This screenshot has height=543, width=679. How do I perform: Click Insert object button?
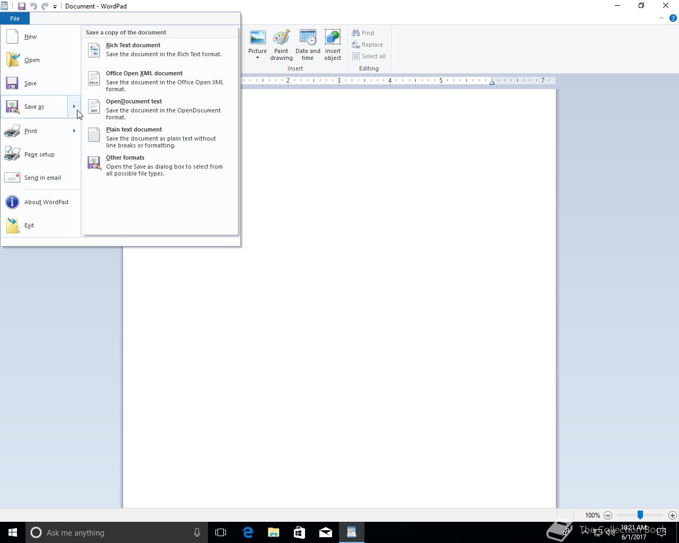(x=333, y=45)
